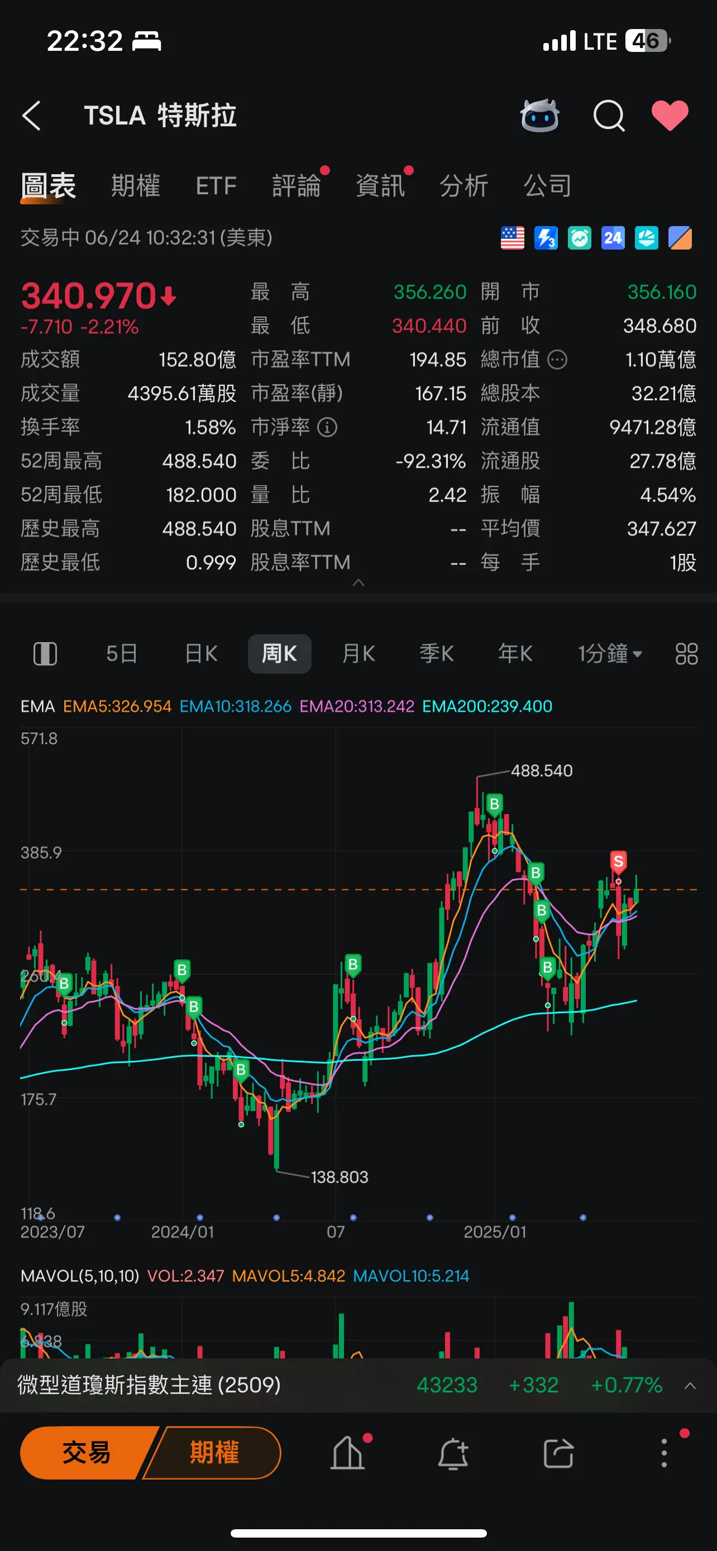This screenshot has width=717, height=1551.
Task: Open the chart grid settings icon
Action: 686,654
